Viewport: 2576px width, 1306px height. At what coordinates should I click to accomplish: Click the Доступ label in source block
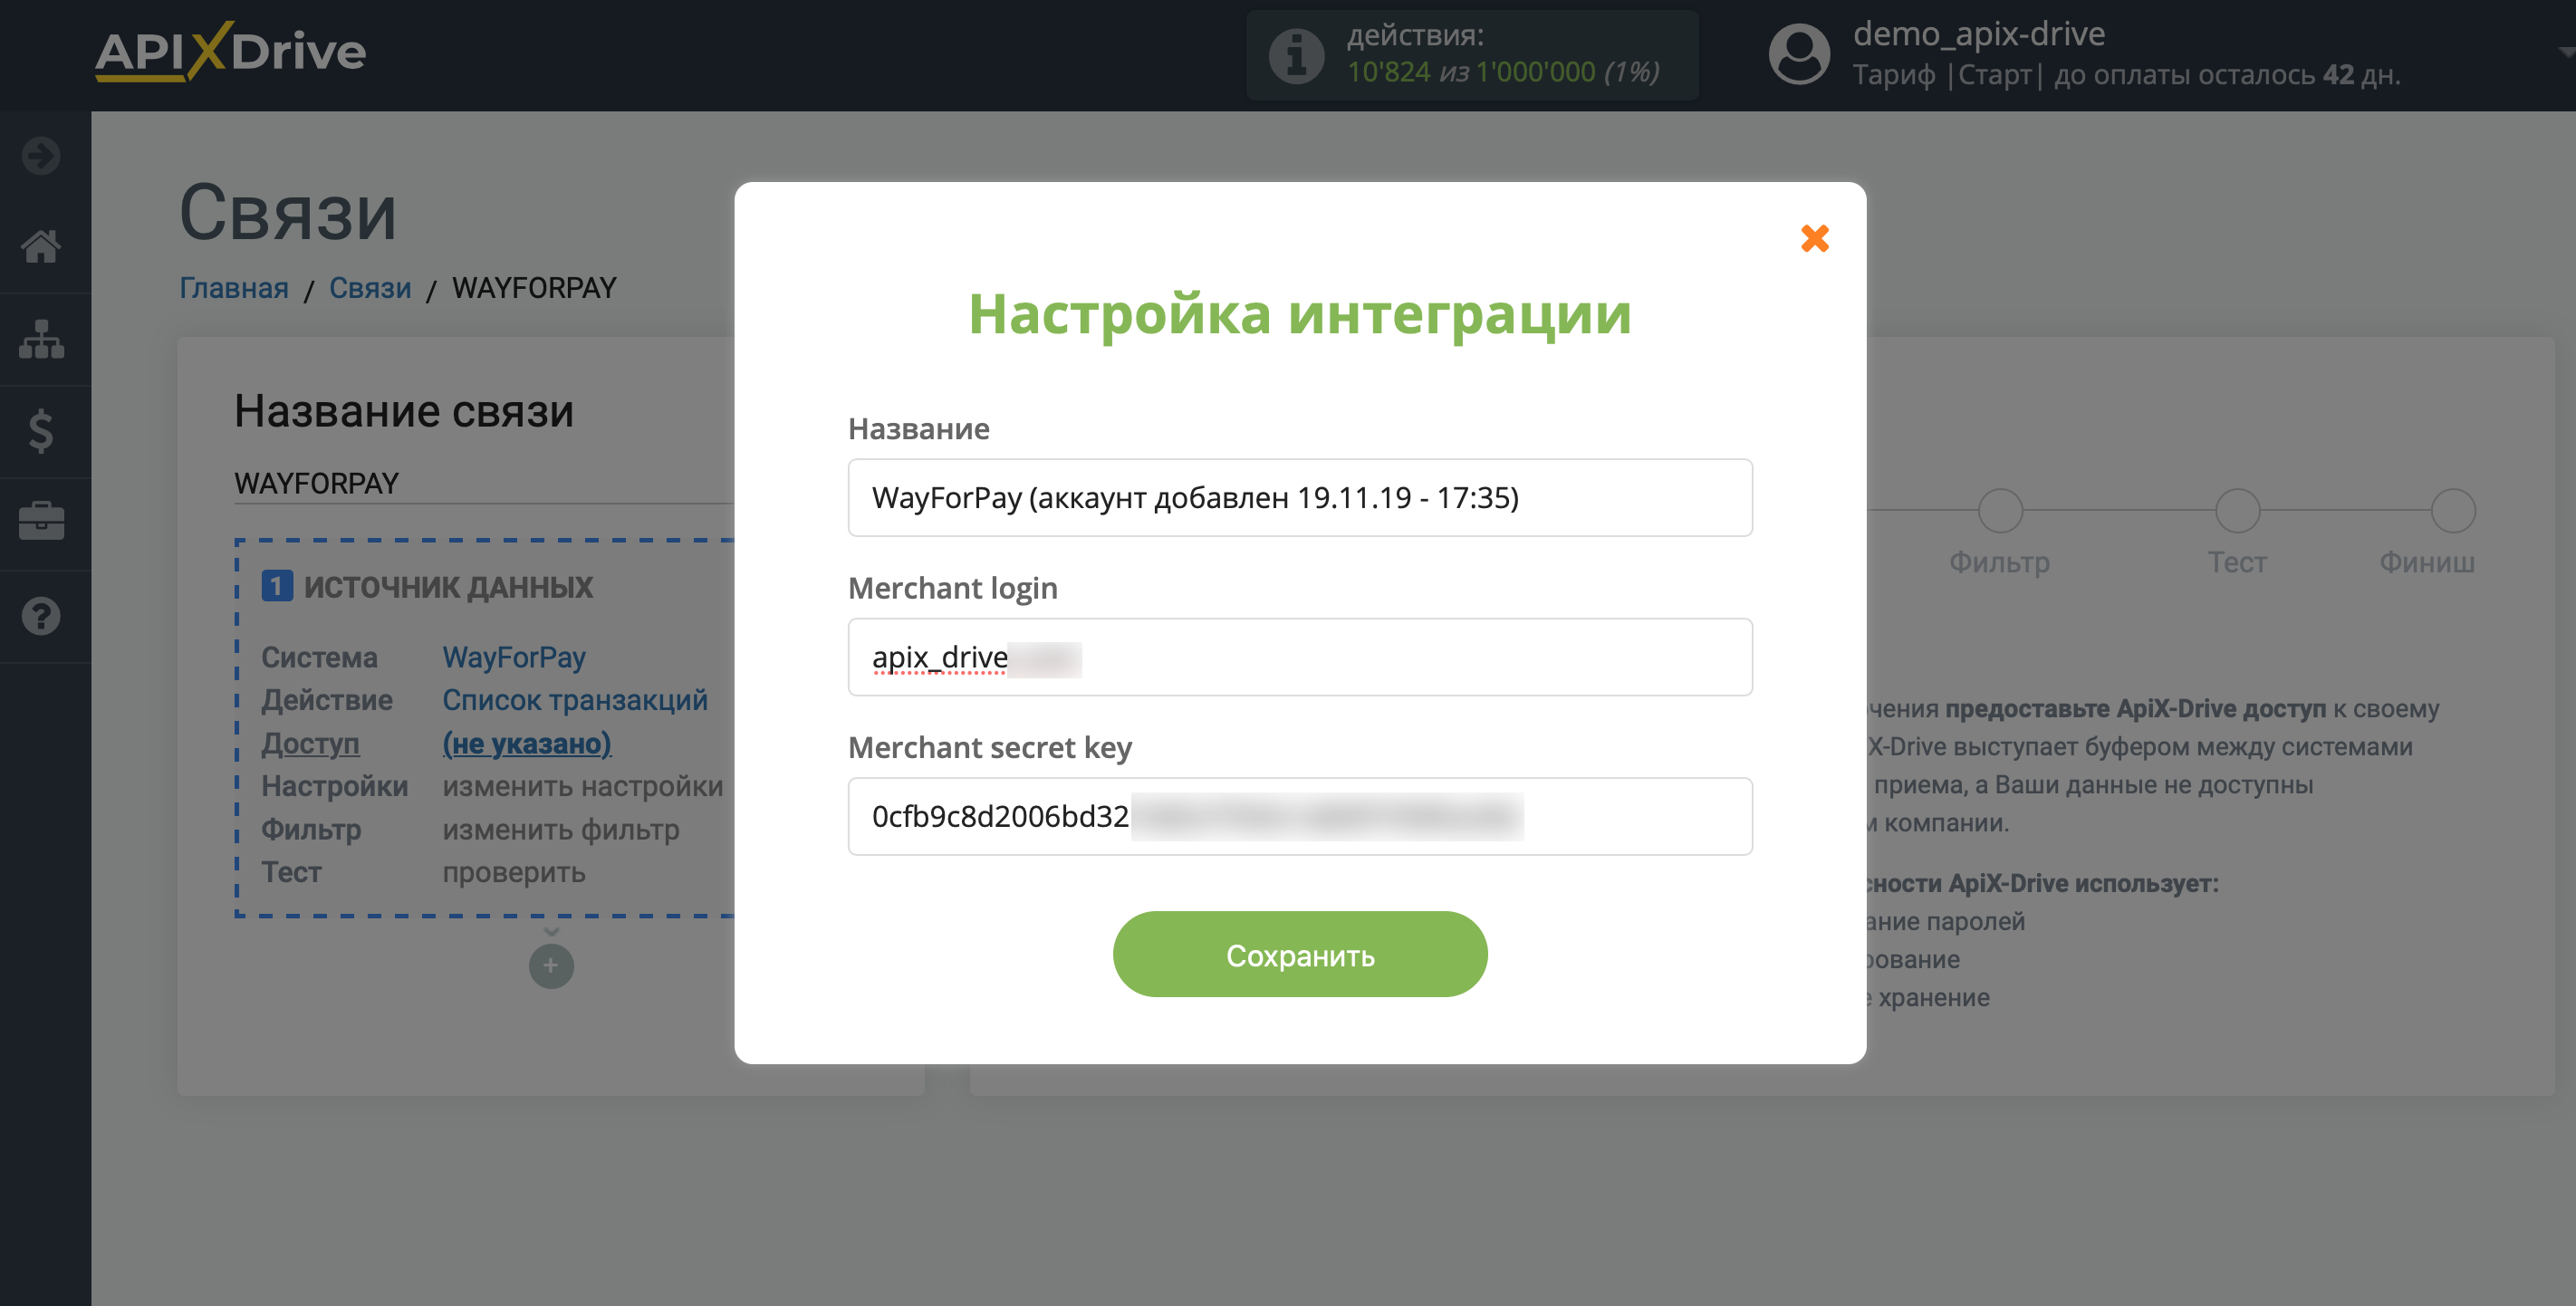(x=310, y=743)
